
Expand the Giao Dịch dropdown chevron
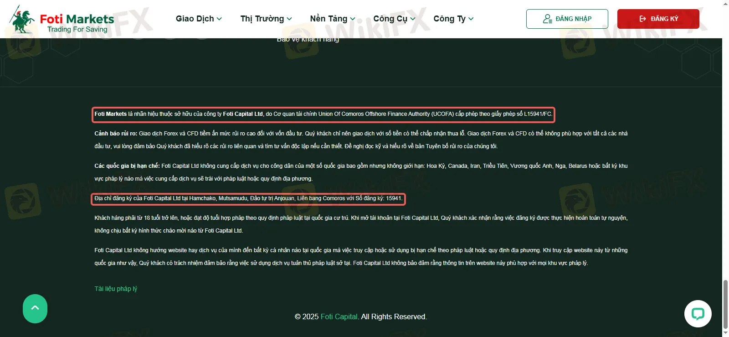(219, 19)
